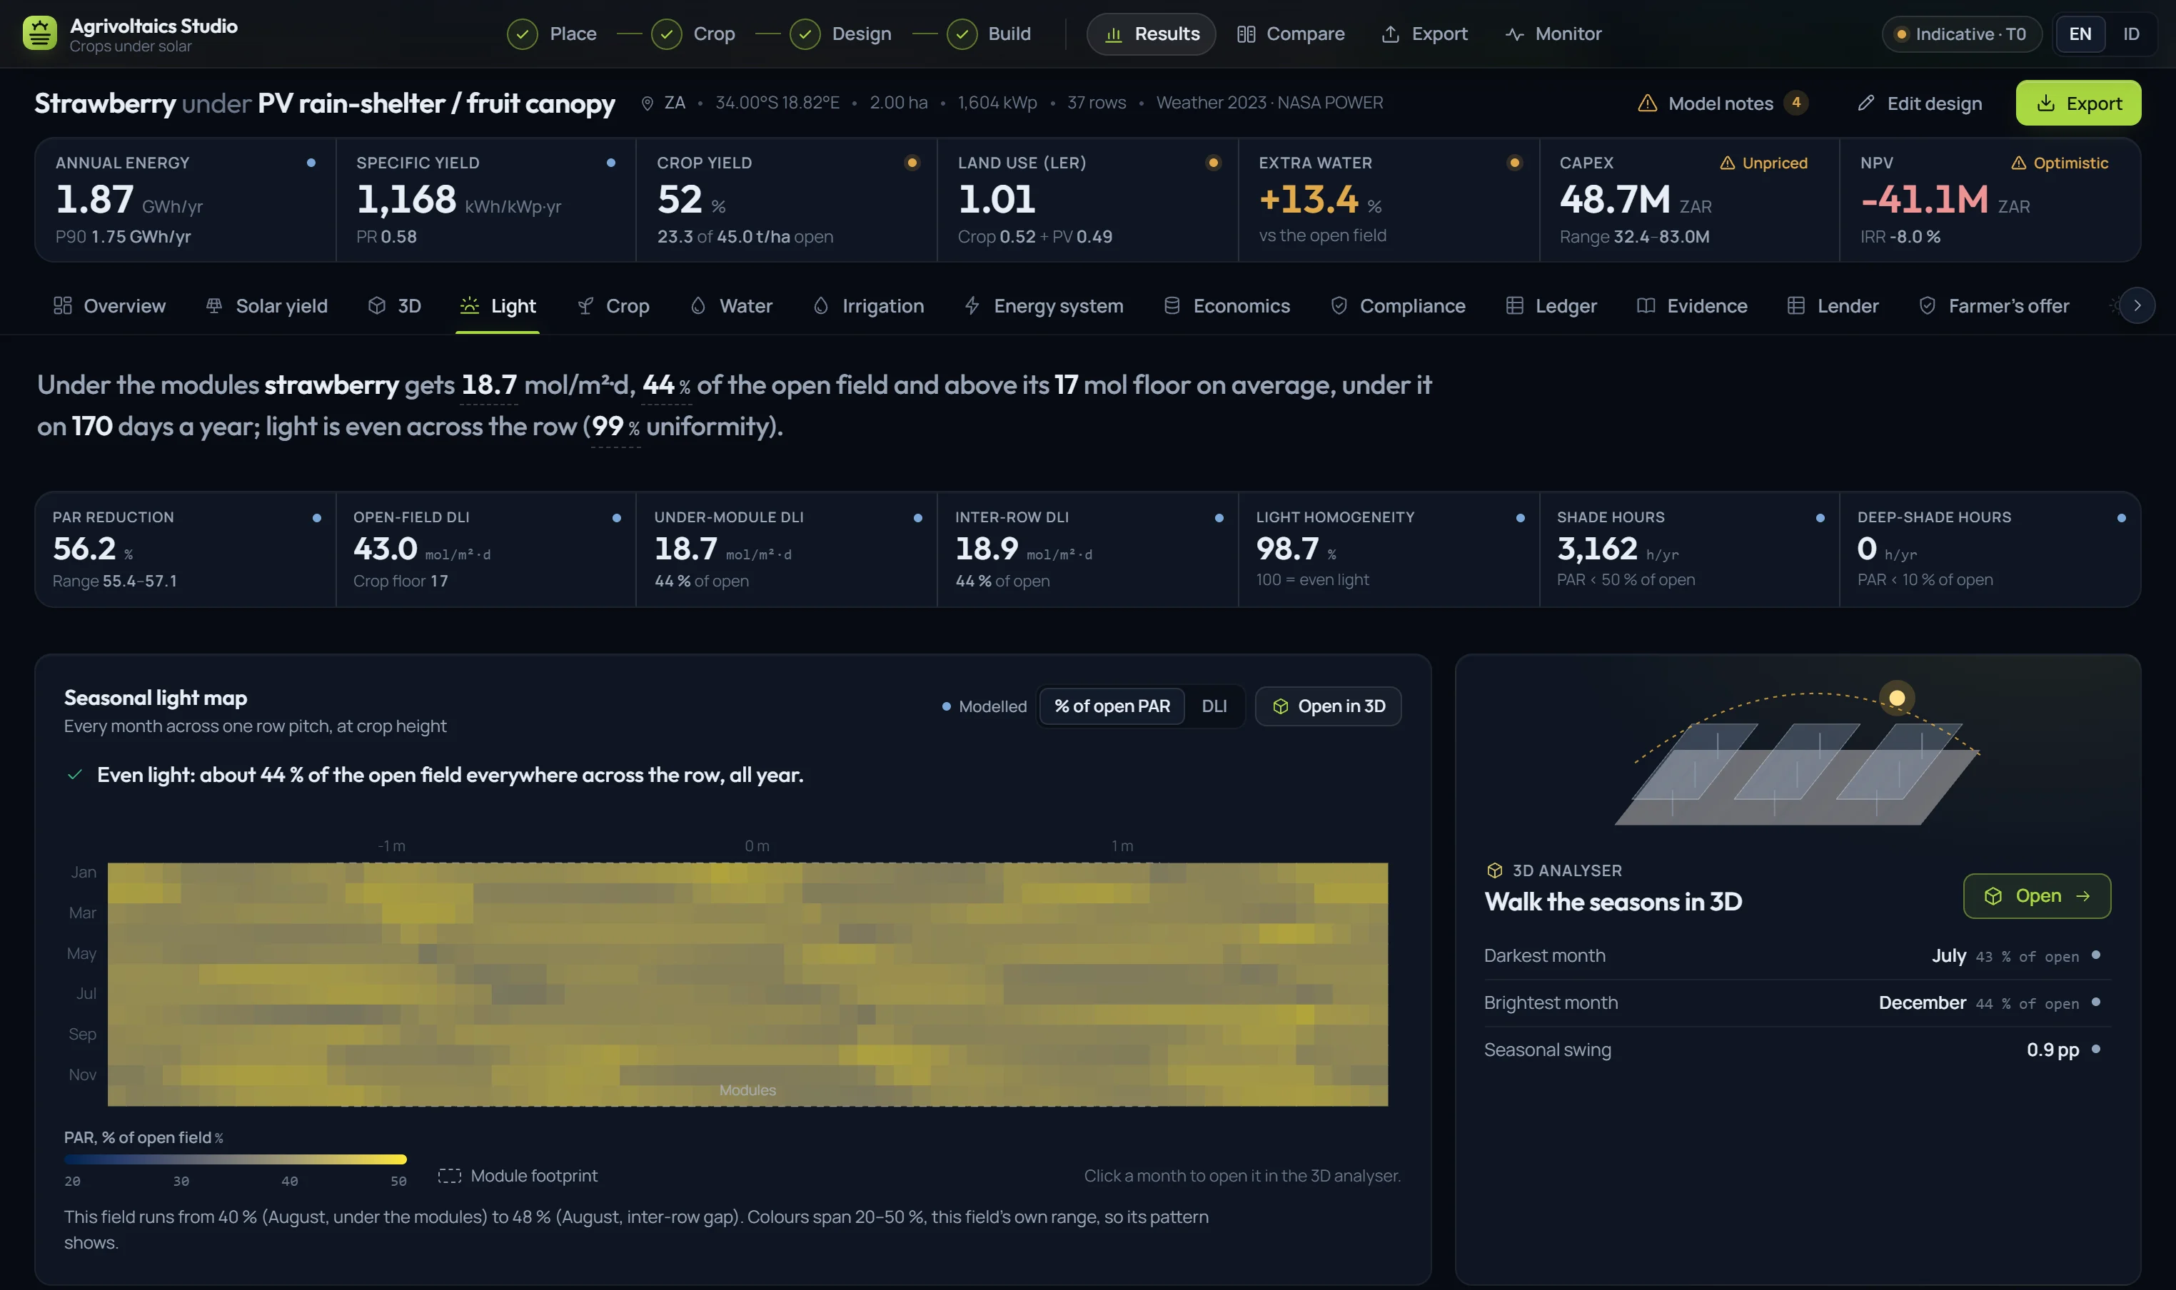Go to the Compare view
2176x1290 pixels.
coord(1291,34)
